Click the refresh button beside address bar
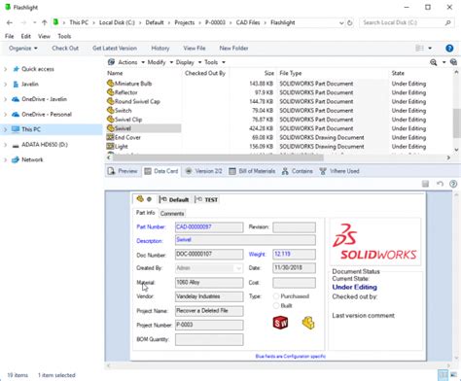 click(350, 22)
